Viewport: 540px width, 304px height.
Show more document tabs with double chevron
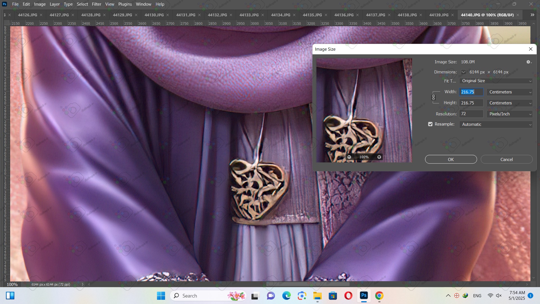[532, 15]
